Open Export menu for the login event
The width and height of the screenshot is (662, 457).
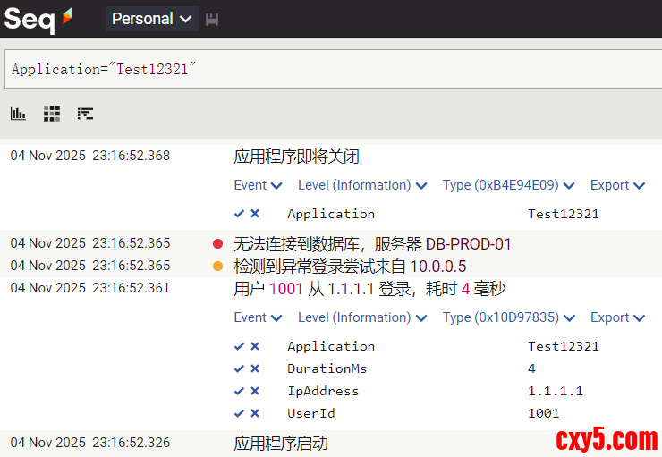(617, 317)
